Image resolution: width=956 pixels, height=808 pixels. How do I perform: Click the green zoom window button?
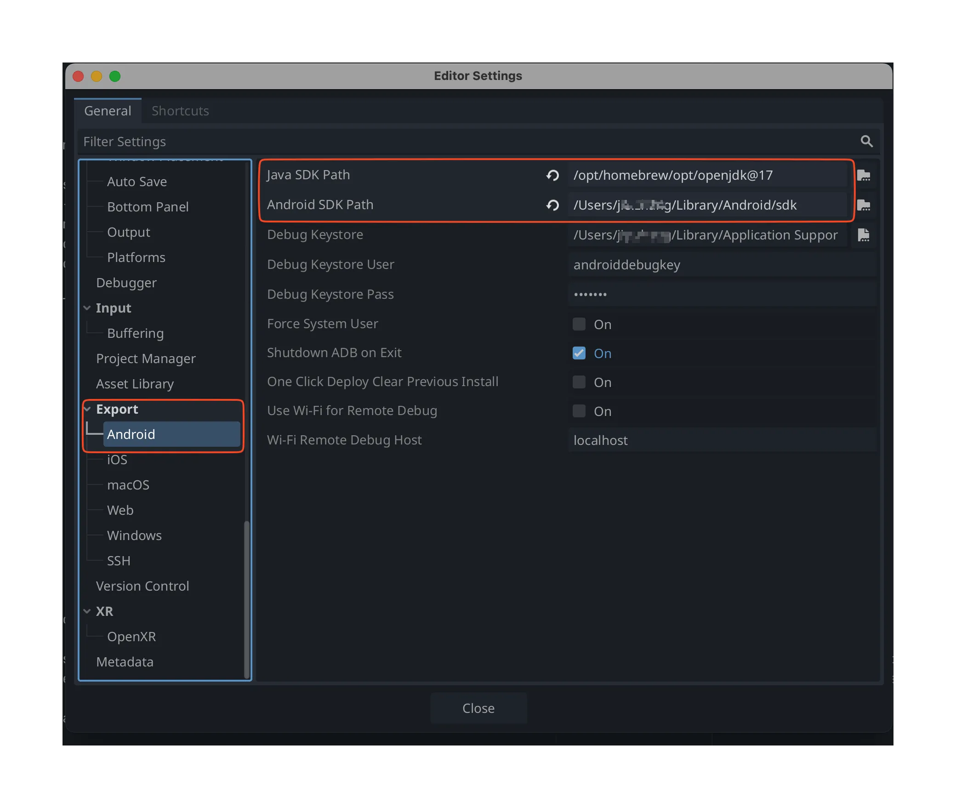click(x=115, y=76)
